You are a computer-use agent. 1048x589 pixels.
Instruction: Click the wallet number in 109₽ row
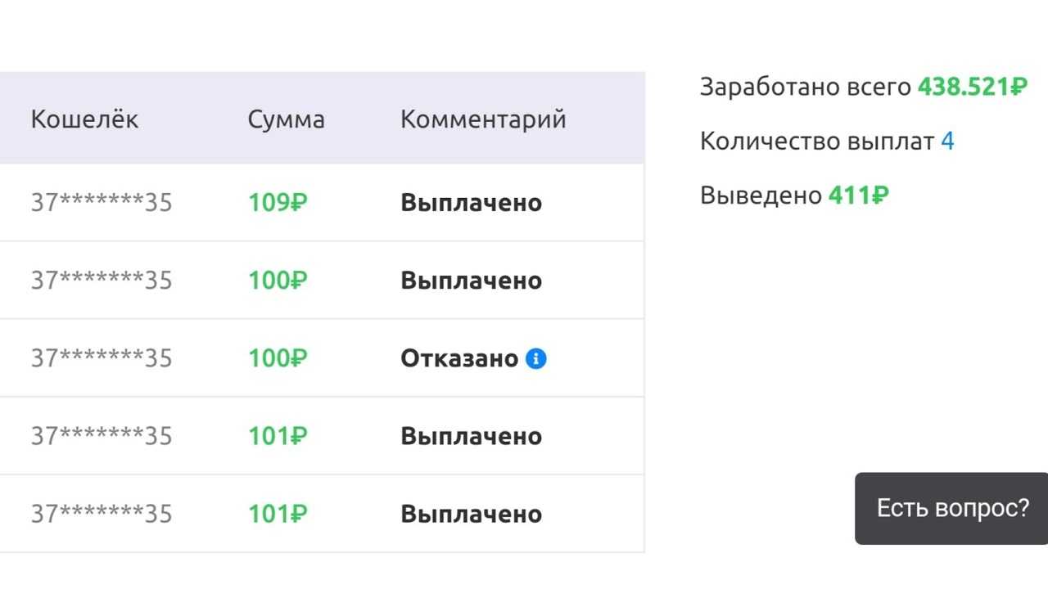point(102,203)
